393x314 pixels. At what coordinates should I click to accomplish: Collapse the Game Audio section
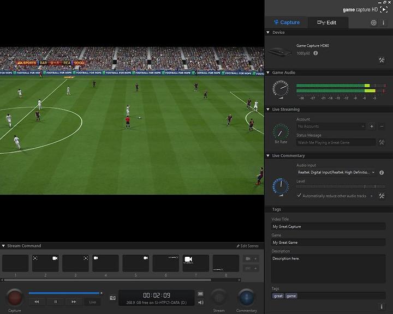pyautogui.click(x=268, y=73)
